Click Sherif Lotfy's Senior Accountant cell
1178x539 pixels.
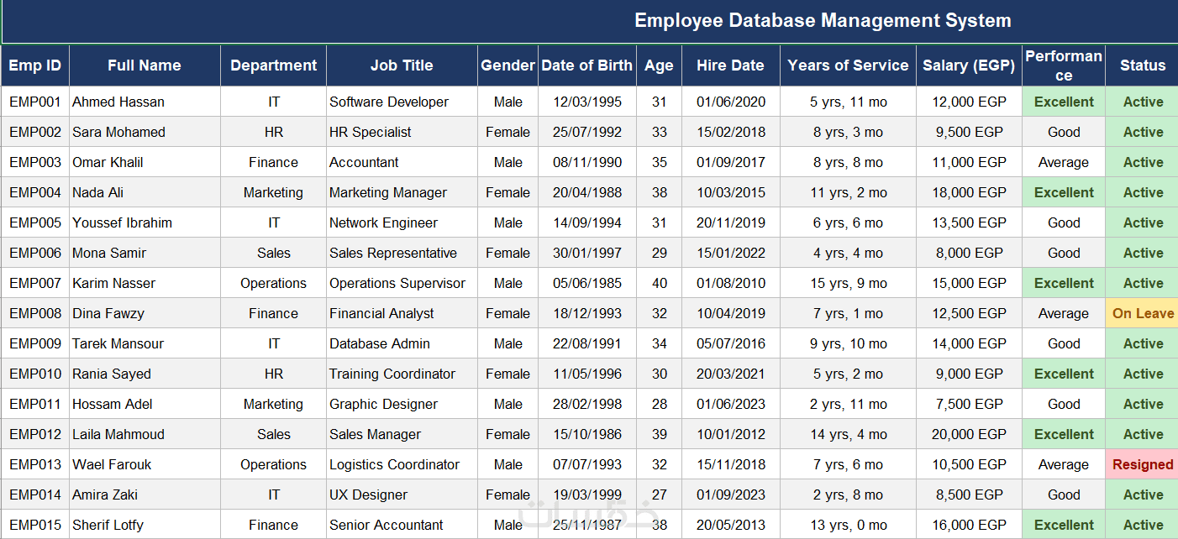click(x=402, y=525)
